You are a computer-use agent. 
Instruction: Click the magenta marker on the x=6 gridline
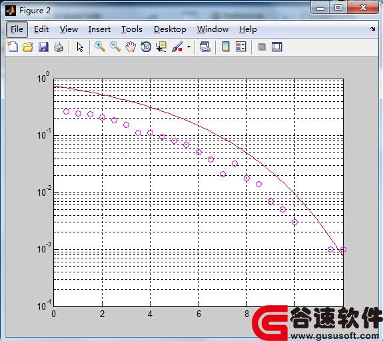point(199,152)
